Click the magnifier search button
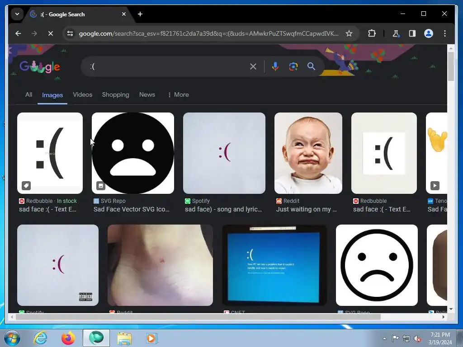 coord(311,66)
